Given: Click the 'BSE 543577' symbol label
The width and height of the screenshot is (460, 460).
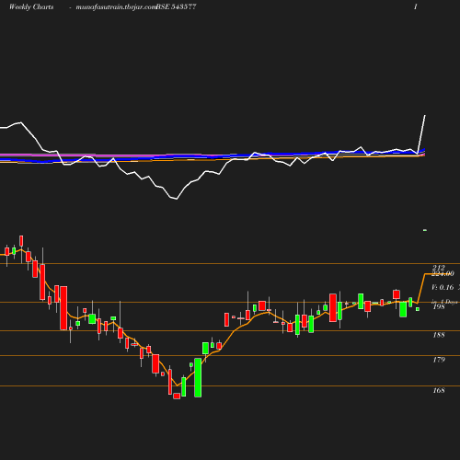Looking at the screenshot, I should coord(176,7).
